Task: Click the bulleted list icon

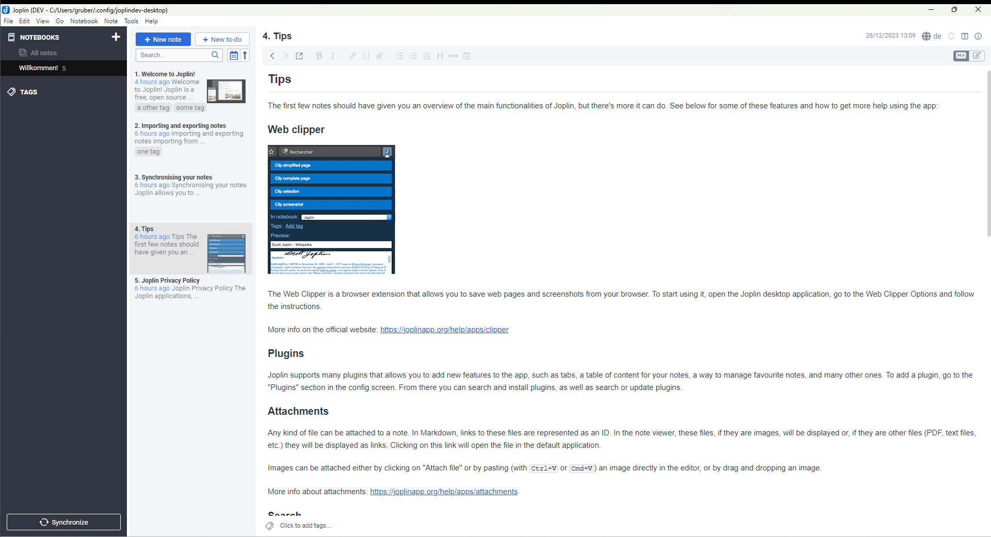Action: coord(400,56)
